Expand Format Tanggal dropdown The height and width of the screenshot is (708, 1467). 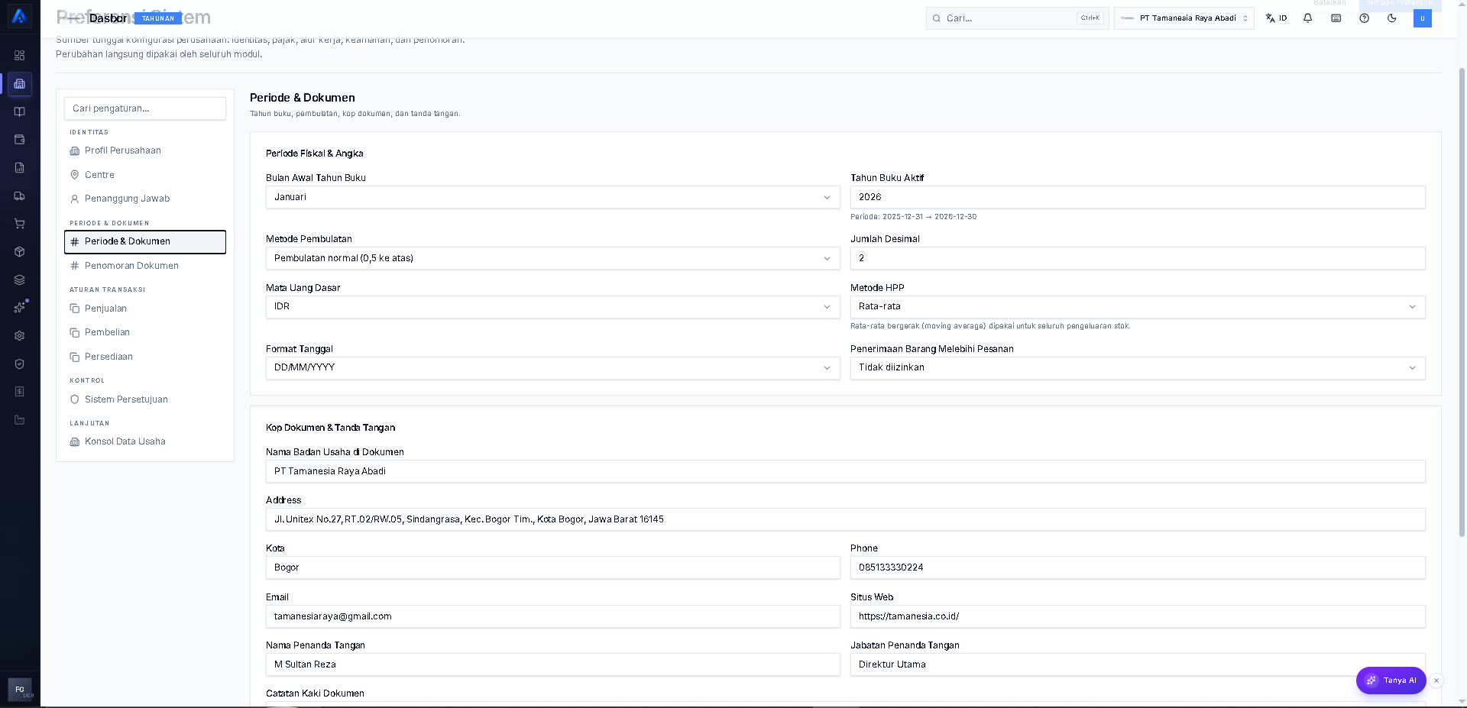(553, 367)
